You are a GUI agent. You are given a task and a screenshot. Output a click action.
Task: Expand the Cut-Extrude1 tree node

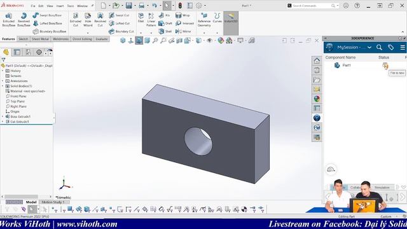(x=3, y=121)
